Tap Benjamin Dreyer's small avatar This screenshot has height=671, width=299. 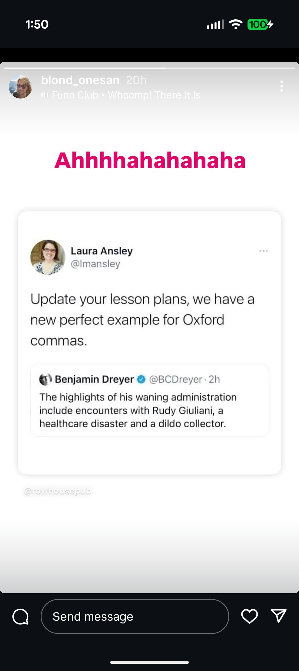click(x=45, y=379)
